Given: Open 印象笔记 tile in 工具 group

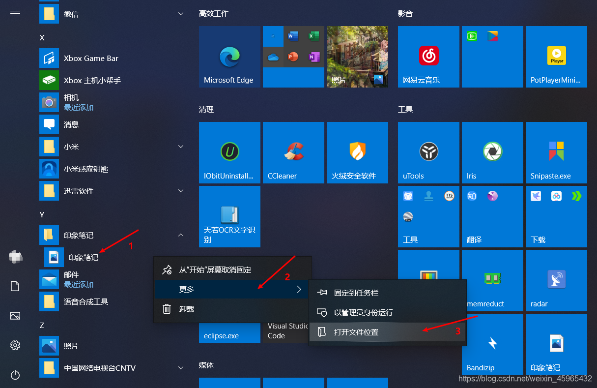Looking at the screenshot, I should point(556,345).
